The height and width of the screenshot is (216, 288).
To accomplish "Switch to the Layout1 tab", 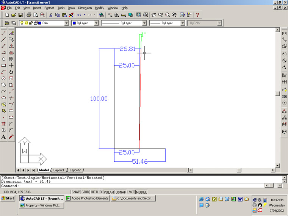I will (x=58, y=170).
